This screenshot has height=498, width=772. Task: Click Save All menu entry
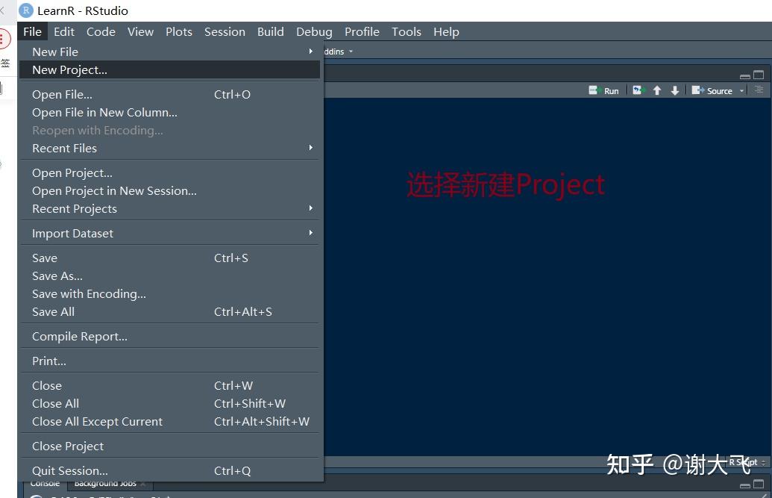coord(169,312)
